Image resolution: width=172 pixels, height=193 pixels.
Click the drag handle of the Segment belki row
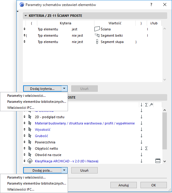click(x=24, y=35)
